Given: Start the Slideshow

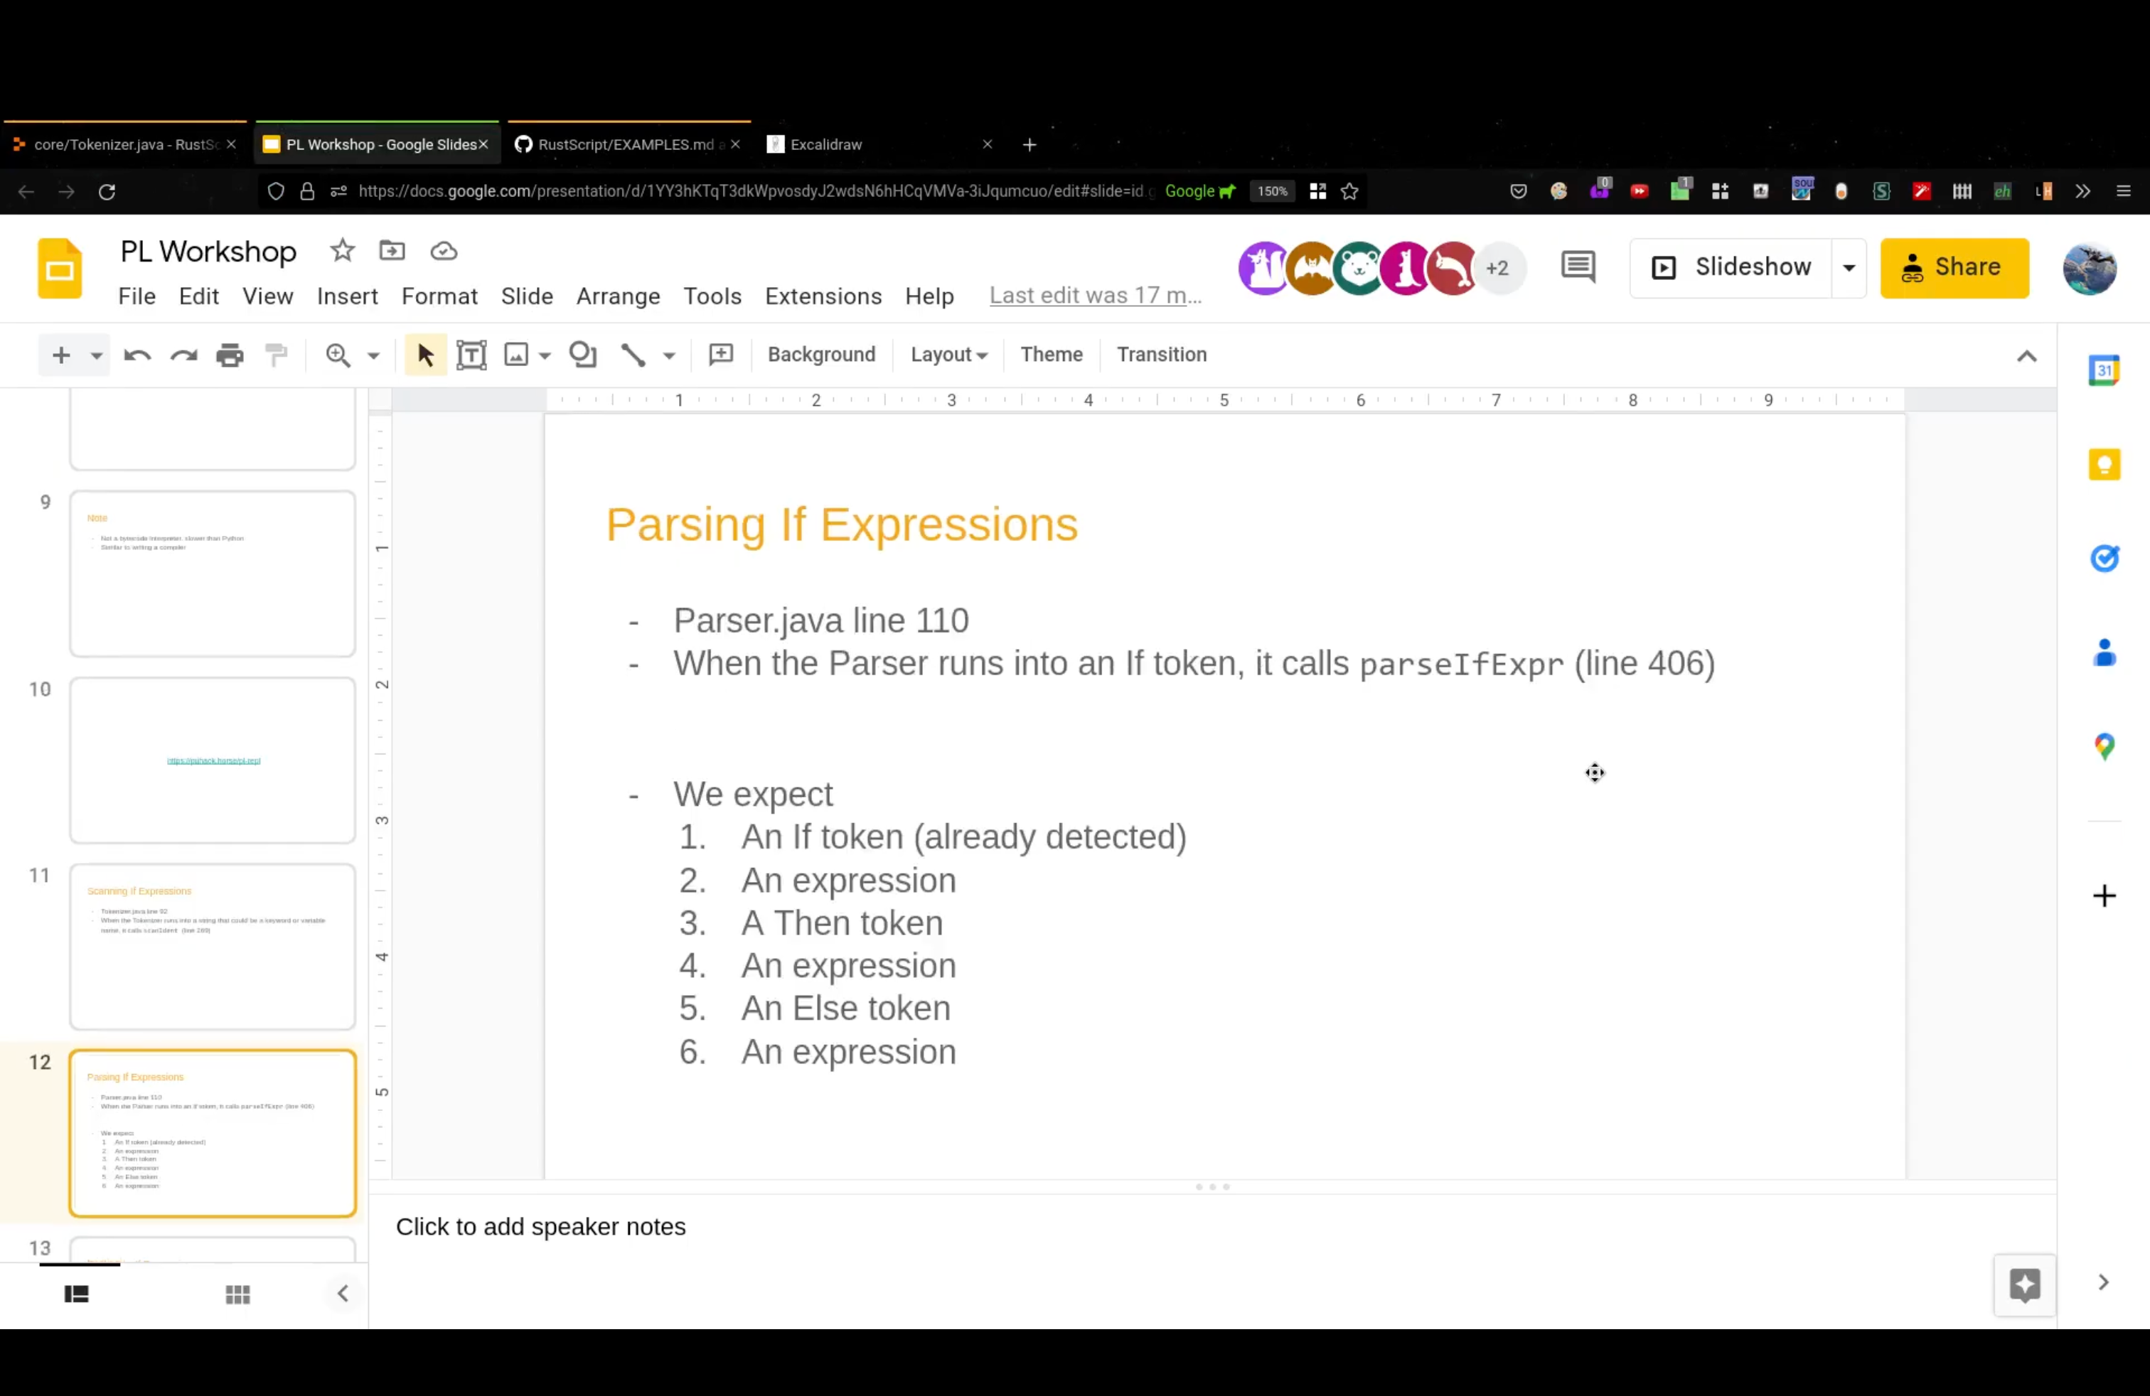Looking at the screenshot, I should coord(1731,267).
